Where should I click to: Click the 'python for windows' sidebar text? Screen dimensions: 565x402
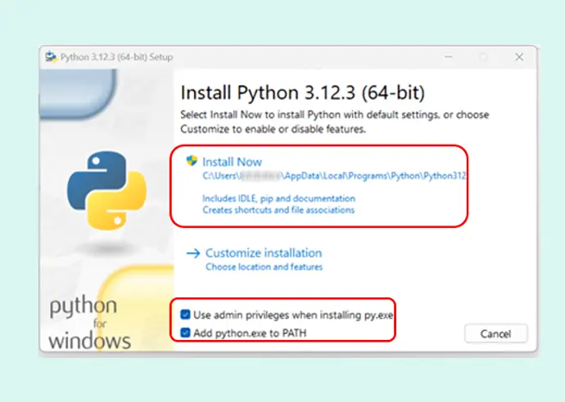click(89, 323)
